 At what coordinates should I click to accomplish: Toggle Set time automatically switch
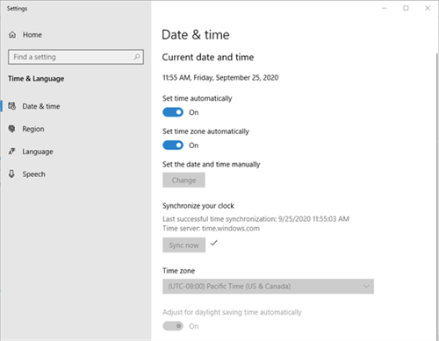click(173, 112)
